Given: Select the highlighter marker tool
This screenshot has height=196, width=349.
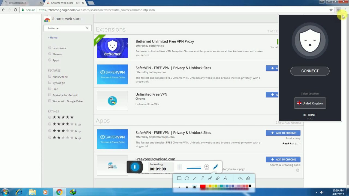Looking at the screenshot, I should tap(218, 178).
